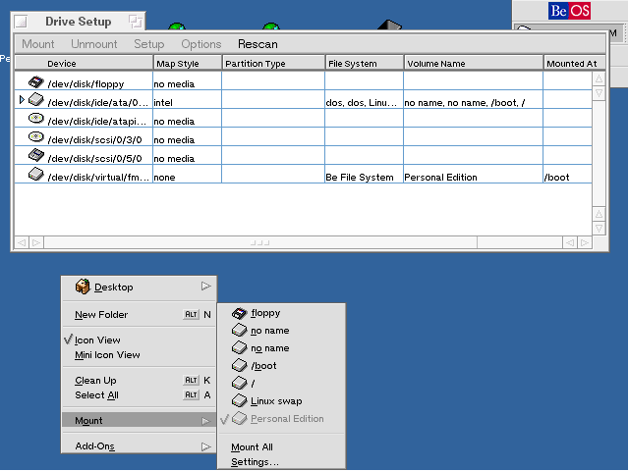Click the virtual disk device icon
The height and width of the screenshot is (471, 629).
35,174
